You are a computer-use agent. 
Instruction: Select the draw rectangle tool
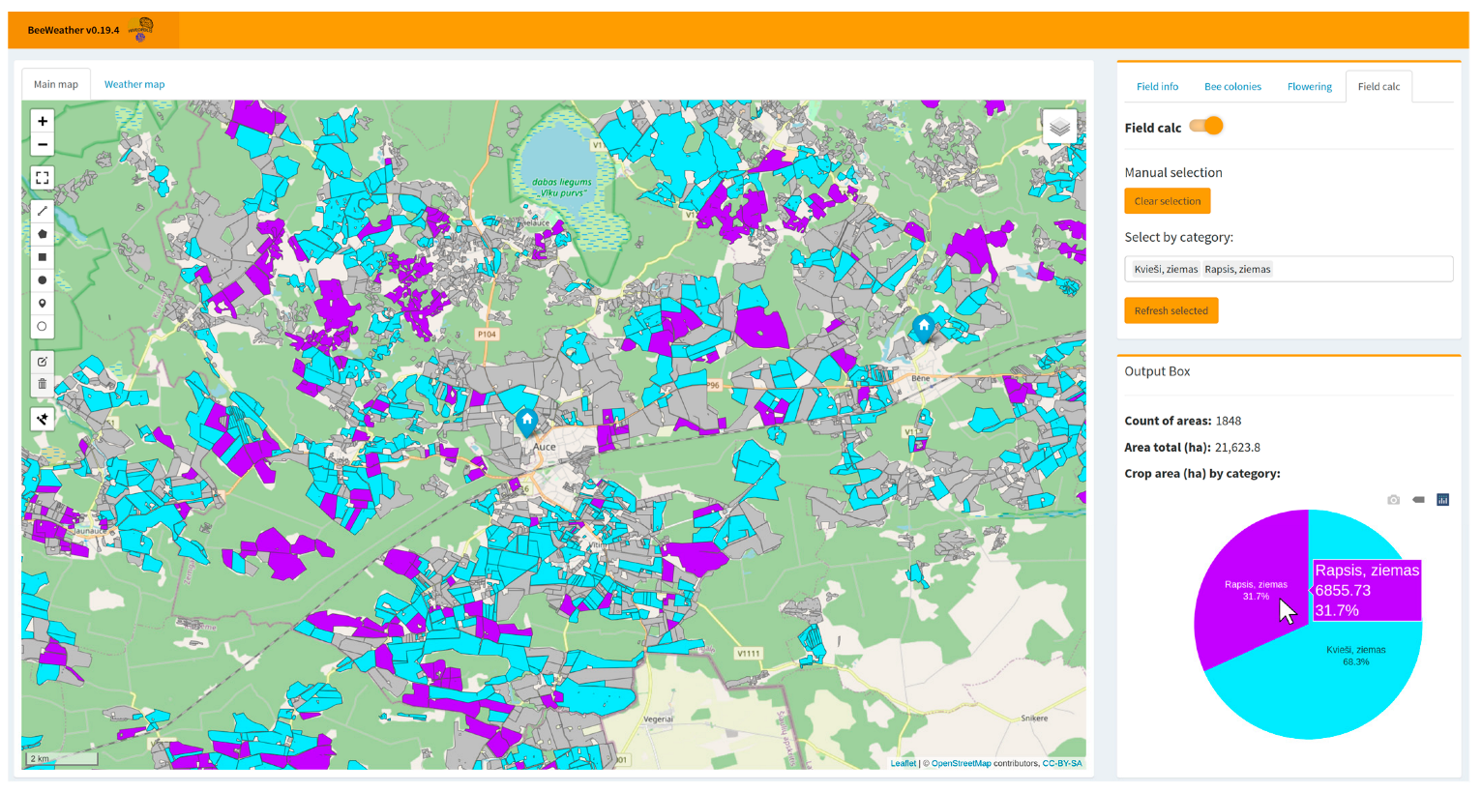point(43,257)
